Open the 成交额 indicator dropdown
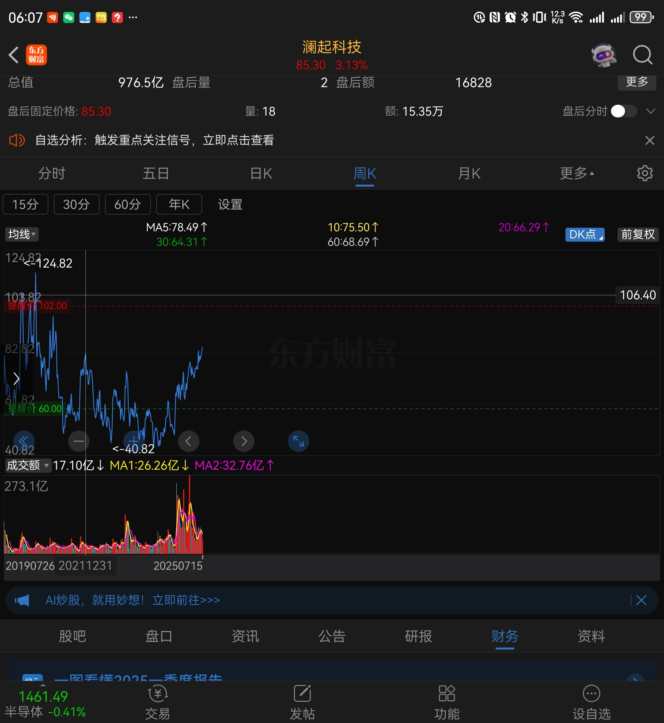This screenshot has width=664, height=723. click(x=28, y=465)
